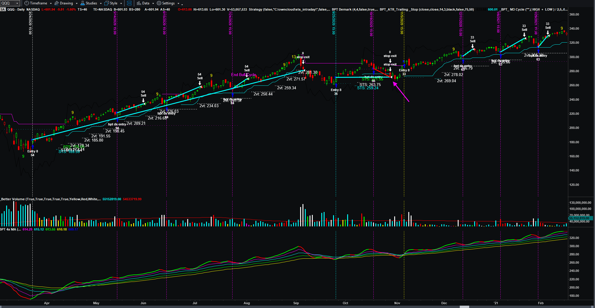
Task: Click the blue stacked-panels layout icon
Action: (129, 3)
